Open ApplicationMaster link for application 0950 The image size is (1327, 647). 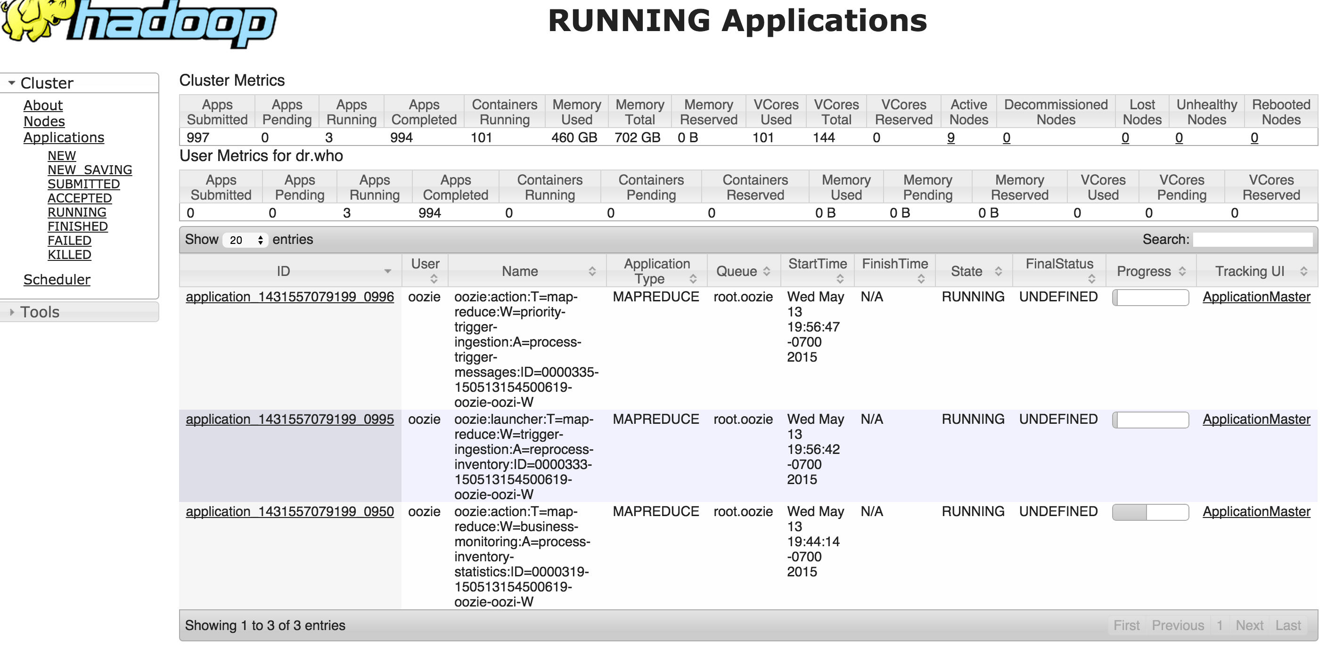click(1256, 512)
